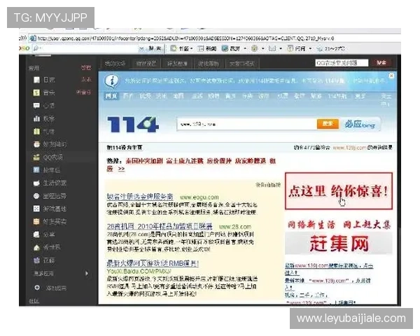Click the www.139j.com link in result summary

point(349,148)
